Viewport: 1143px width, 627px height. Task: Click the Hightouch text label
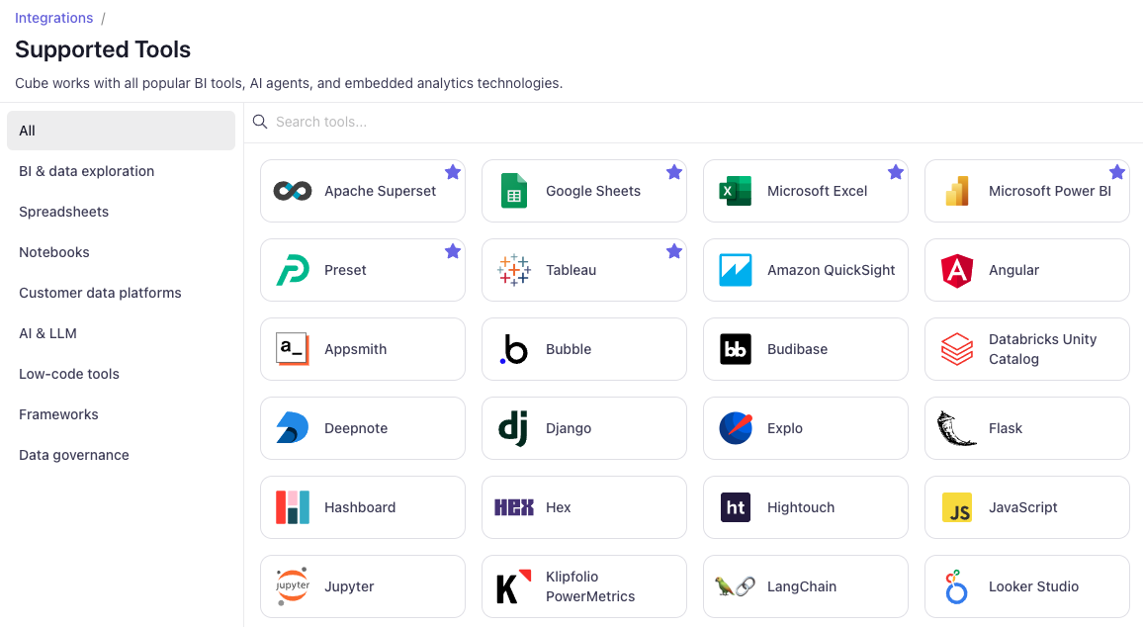click(x=800, y=507)
